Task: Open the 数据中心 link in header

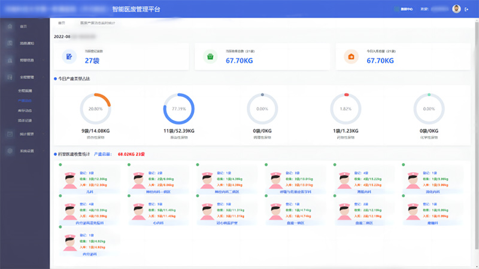Action: [x=404, y=9]
